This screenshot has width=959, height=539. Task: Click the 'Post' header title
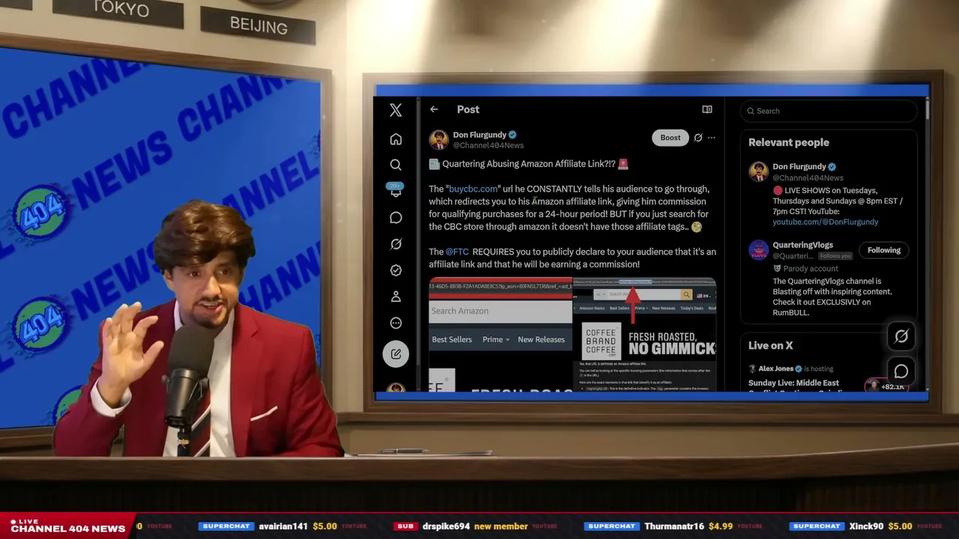(x=468, y=109)
